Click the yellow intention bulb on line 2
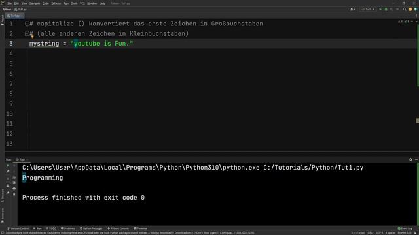Screen dimensions: 419x235 click(x=32, y=37)
